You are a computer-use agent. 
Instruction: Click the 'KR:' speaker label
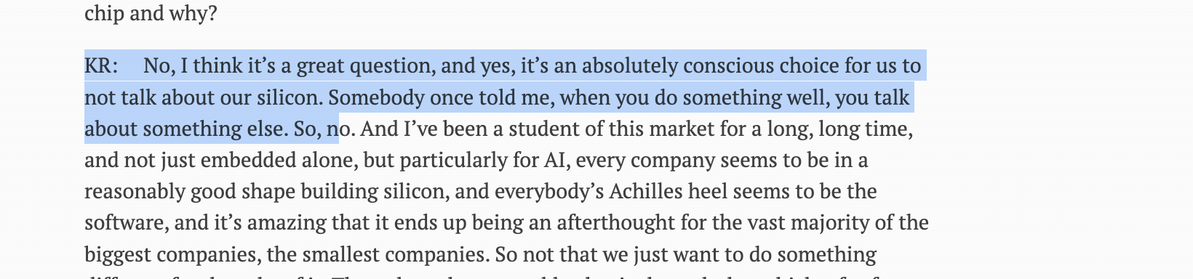click(101, 66)
